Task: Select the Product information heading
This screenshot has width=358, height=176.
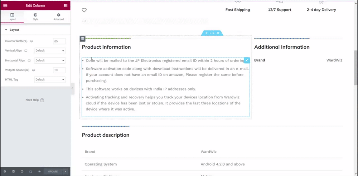Action: point(106,47)
